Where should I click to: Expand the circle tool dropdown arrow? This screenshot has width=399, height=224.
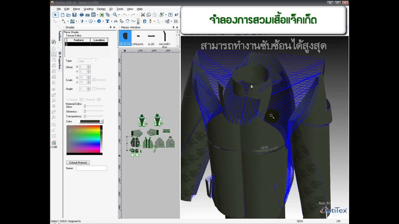(94, 21)
